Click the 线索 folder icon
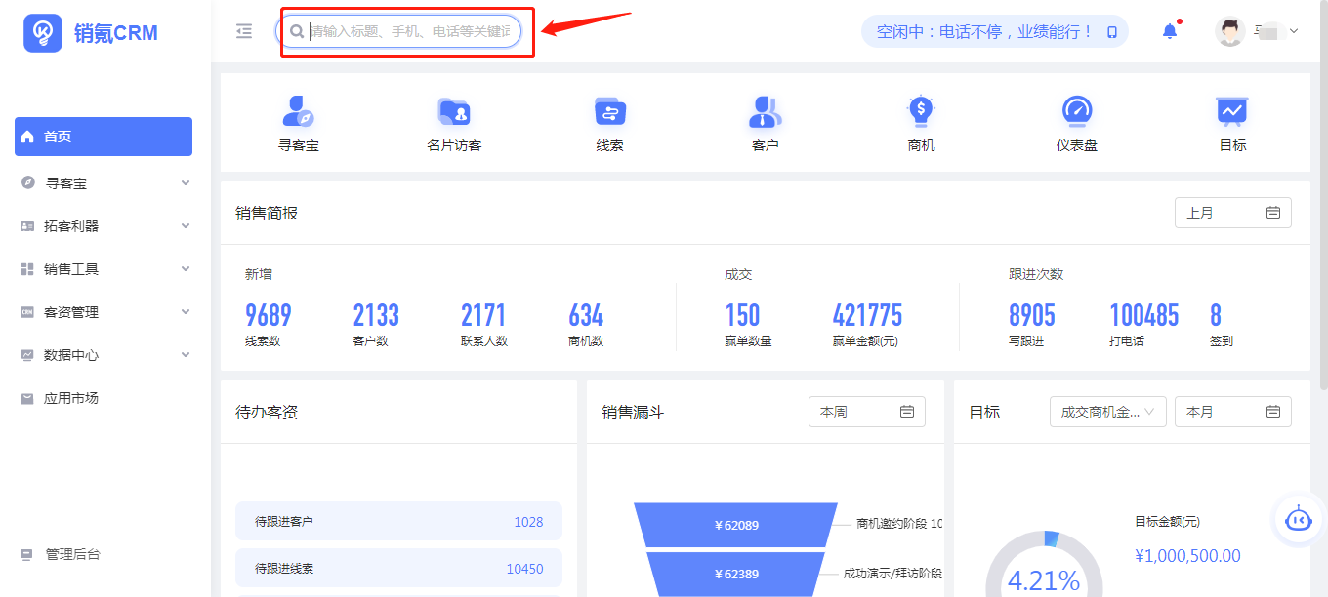The image size is (1328, 597). point(610,112)
